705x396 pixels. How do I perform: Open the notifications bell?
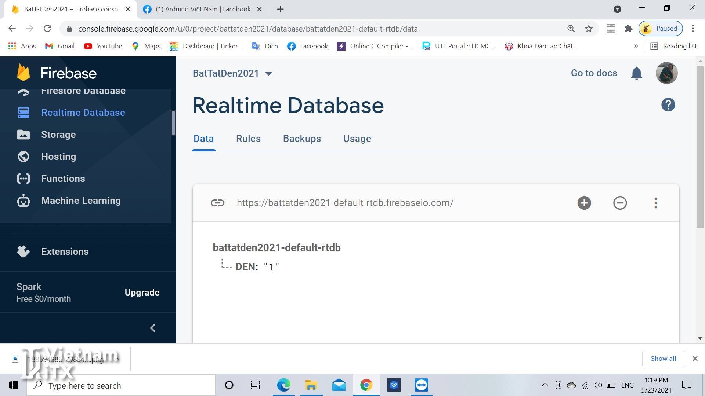click(636, 73)
